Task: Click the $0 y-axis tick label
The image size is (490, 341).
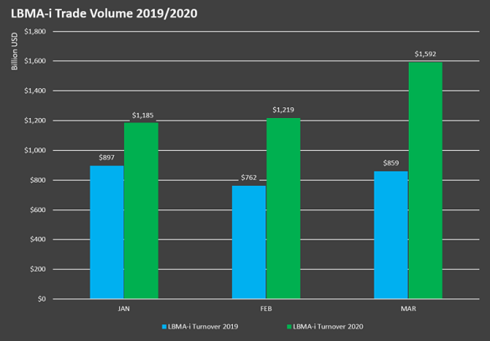Action: (42, 299)
